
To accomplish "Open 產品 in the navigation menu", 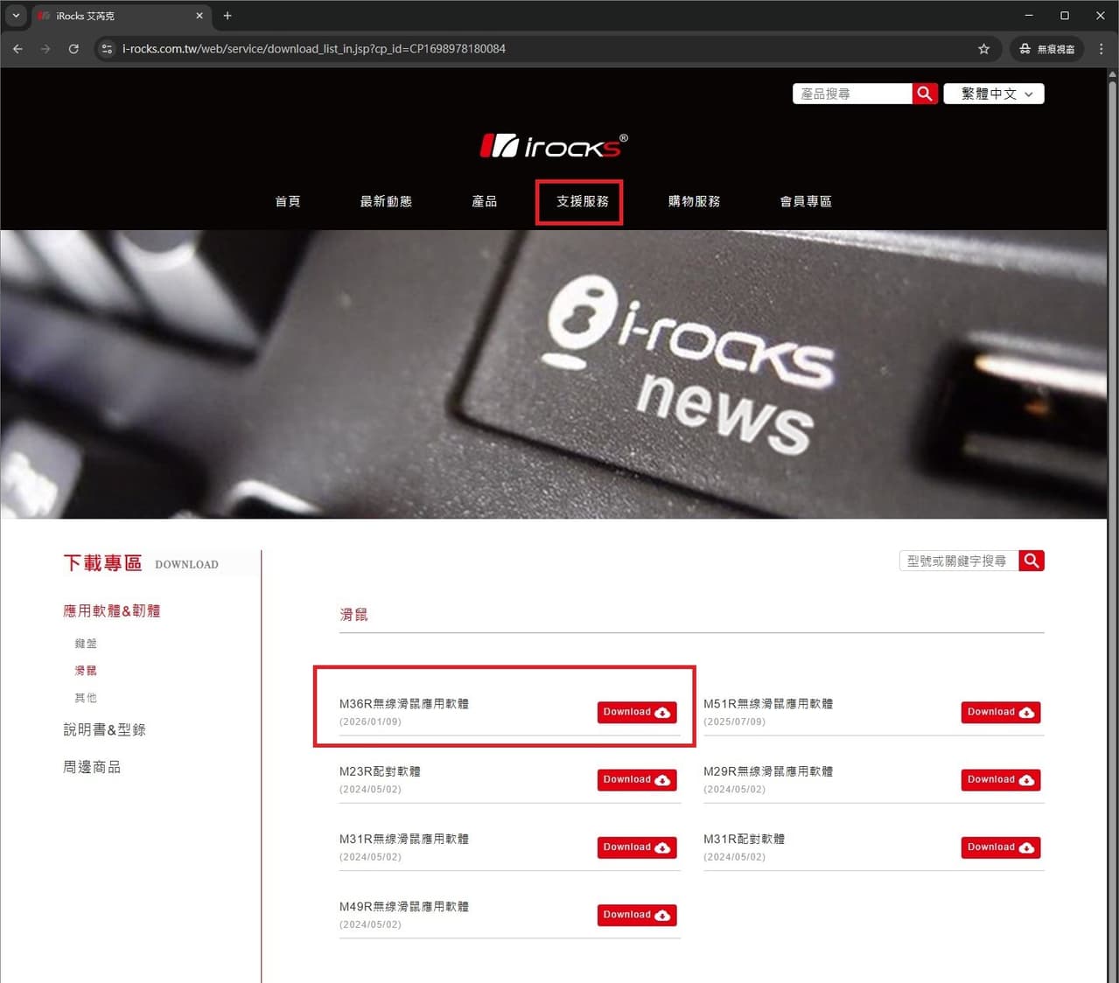I will (485, 201).
